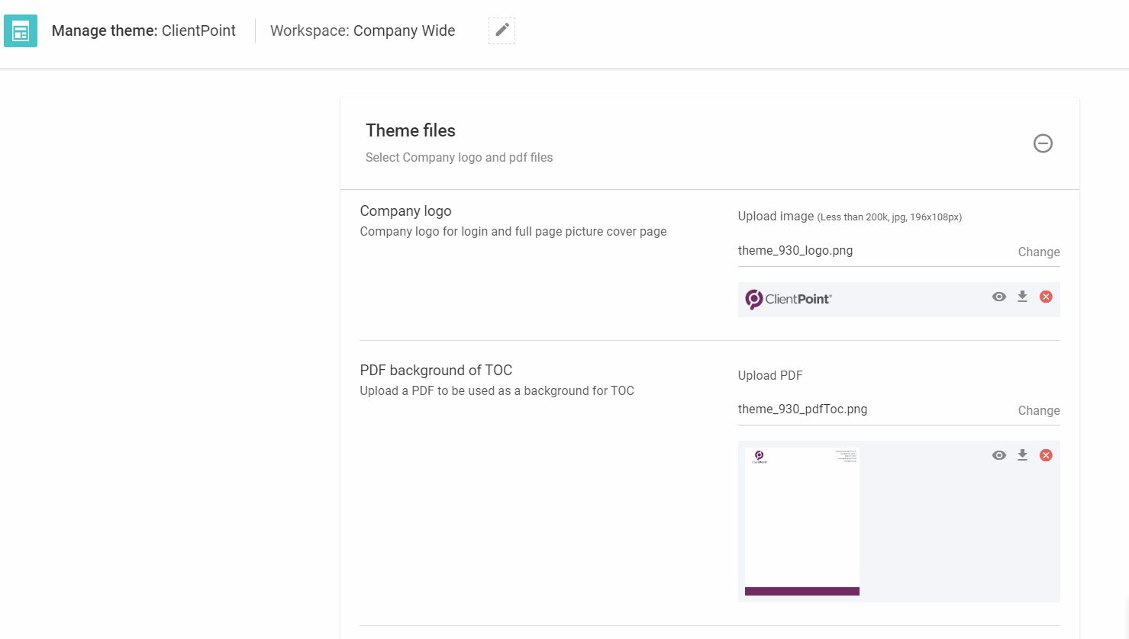Delete the company logo with the red X icon

[1045, 297]
